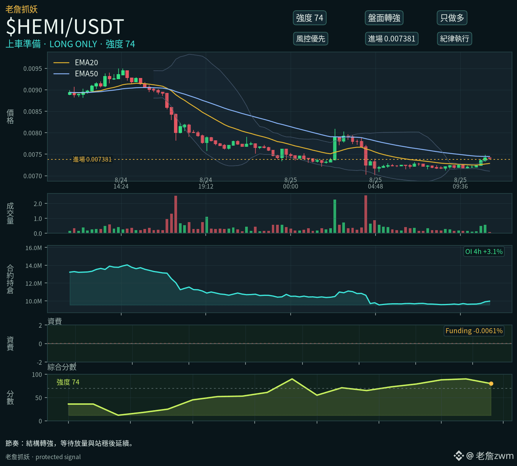
Task: Click the vertical 資費 axis title at left
Action: pos(10,343)
